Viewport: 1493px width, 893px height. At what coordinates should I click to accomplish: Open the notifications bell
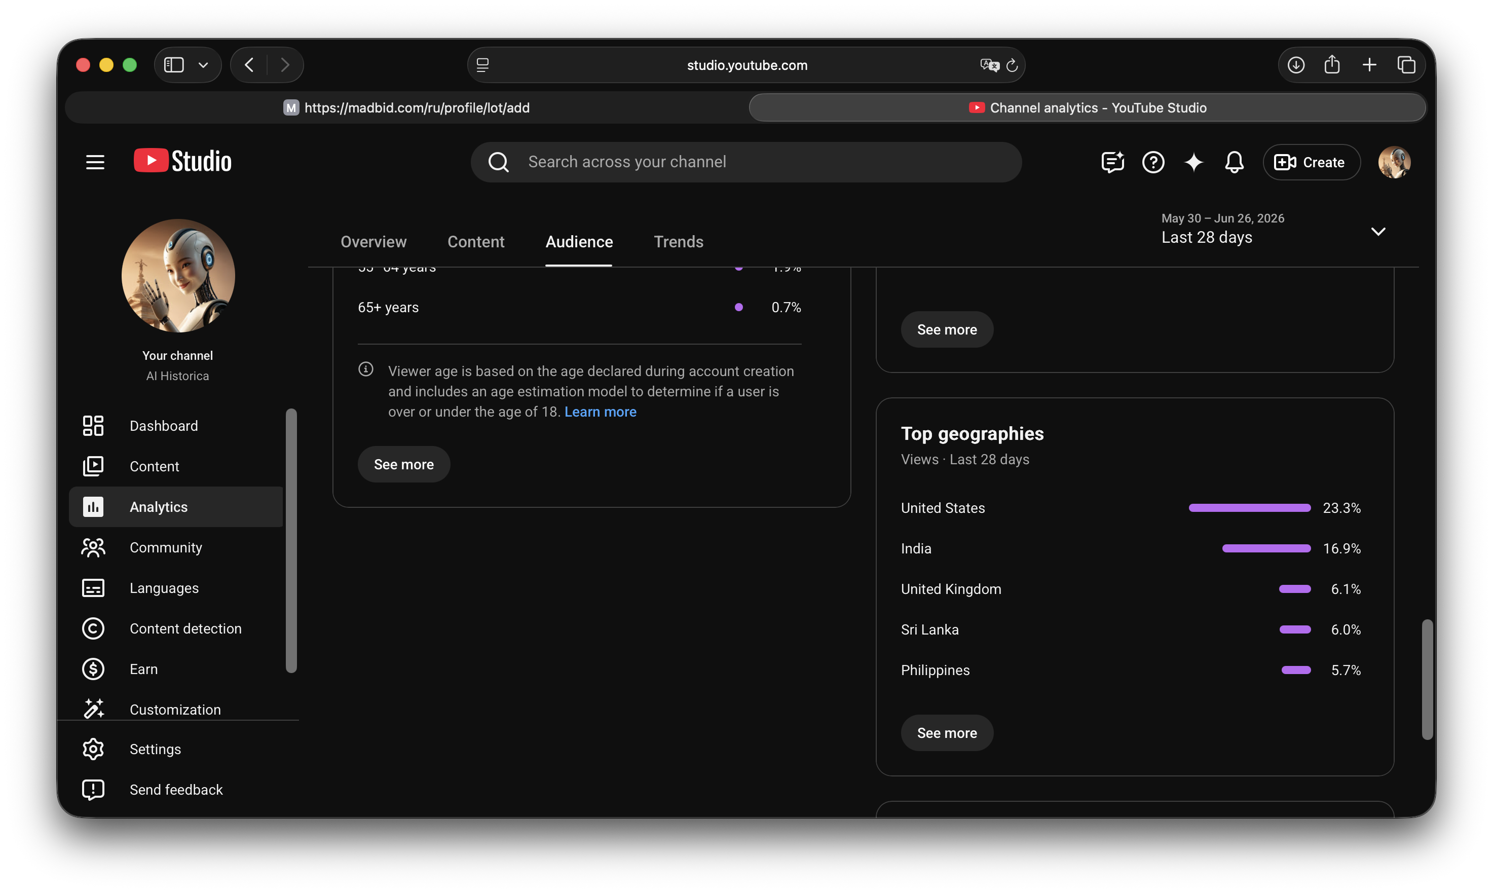1234,162
